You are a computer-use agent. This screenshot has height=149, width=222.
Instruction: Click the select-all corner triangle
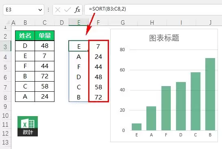tap(8, 22)
